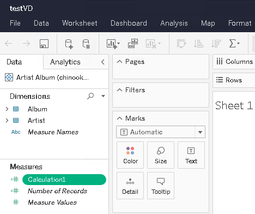Open the Data menu
255x214 pixels.
41,23
